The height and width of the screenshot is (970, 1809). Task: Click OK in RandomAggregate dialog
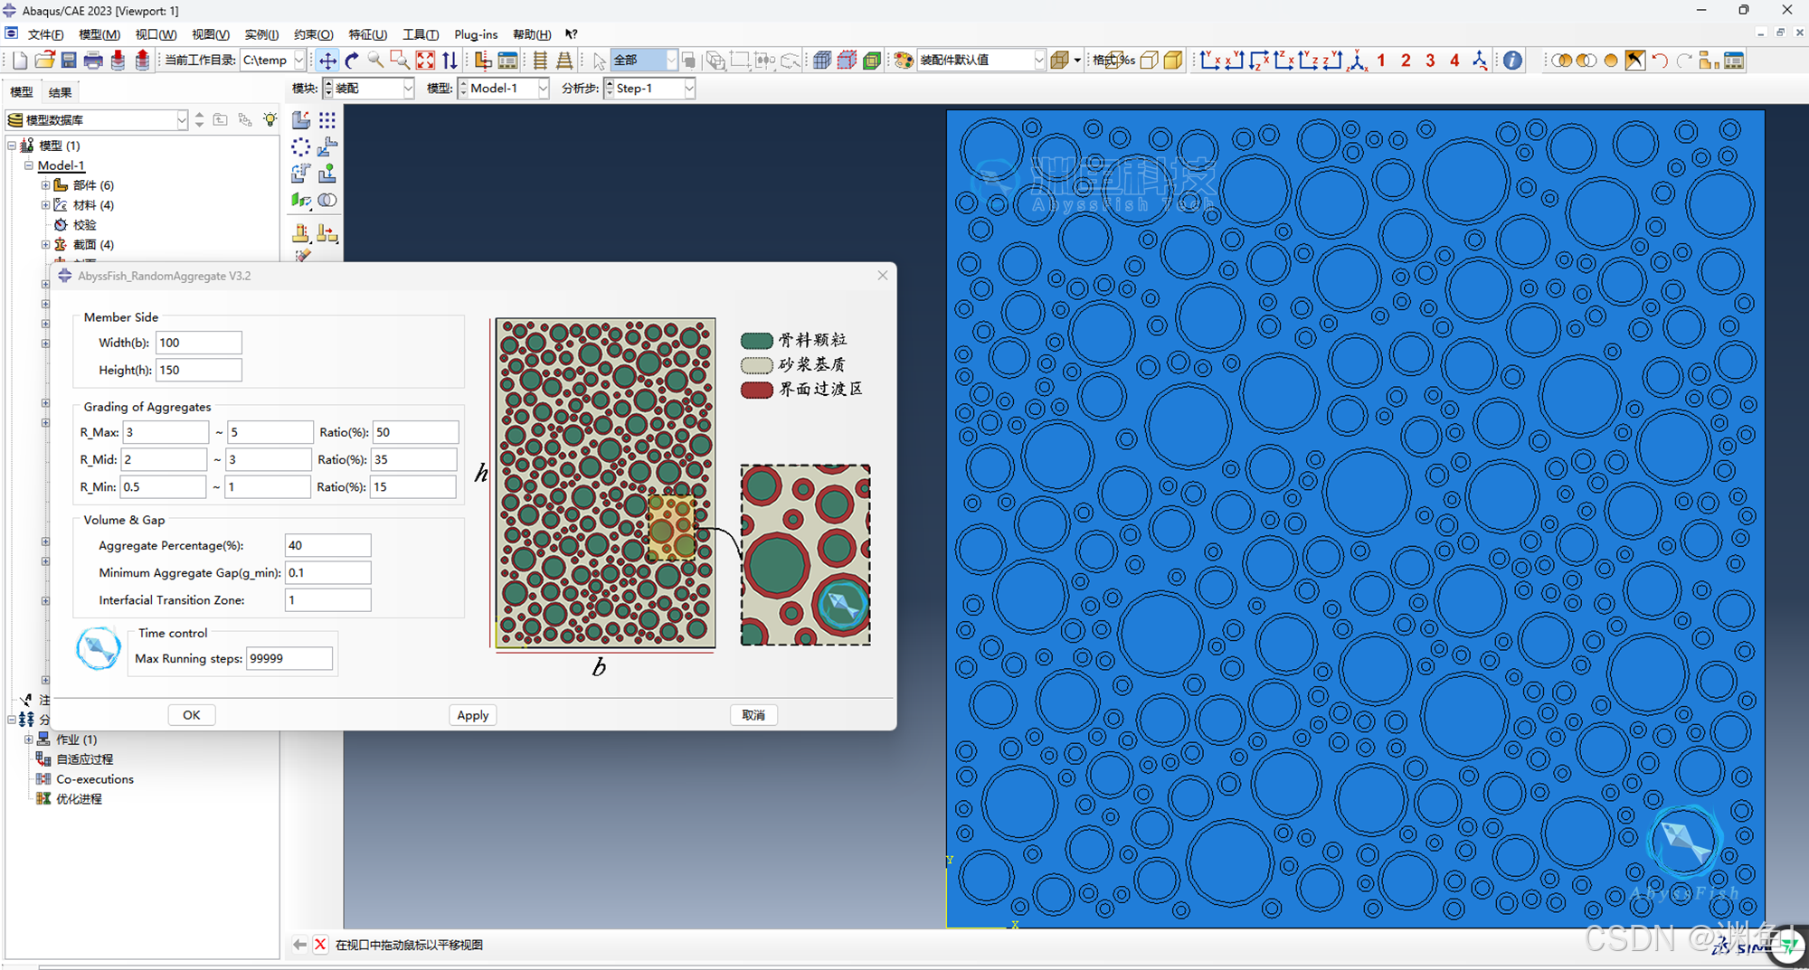tap(192, 715)
